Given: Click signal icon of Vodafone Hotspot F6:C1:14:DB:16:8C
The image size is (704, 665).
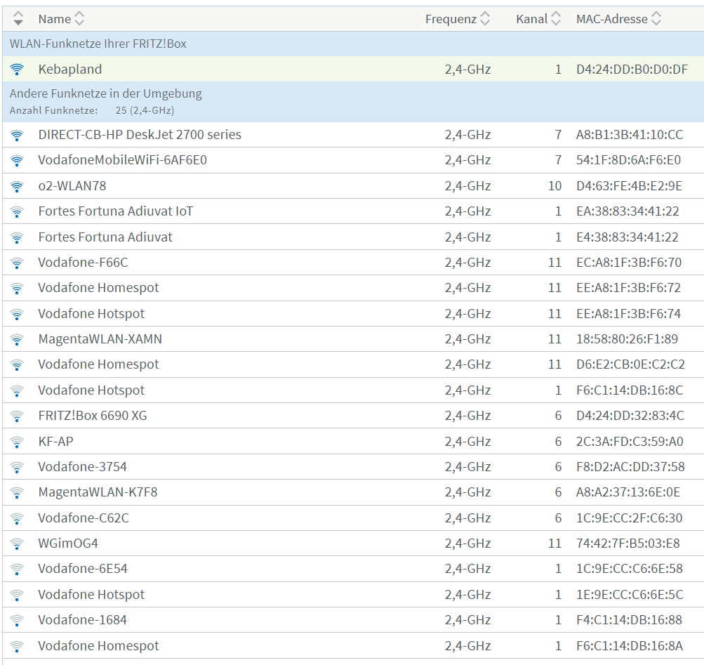Looking at the screenshot, I should pos(17,390).
